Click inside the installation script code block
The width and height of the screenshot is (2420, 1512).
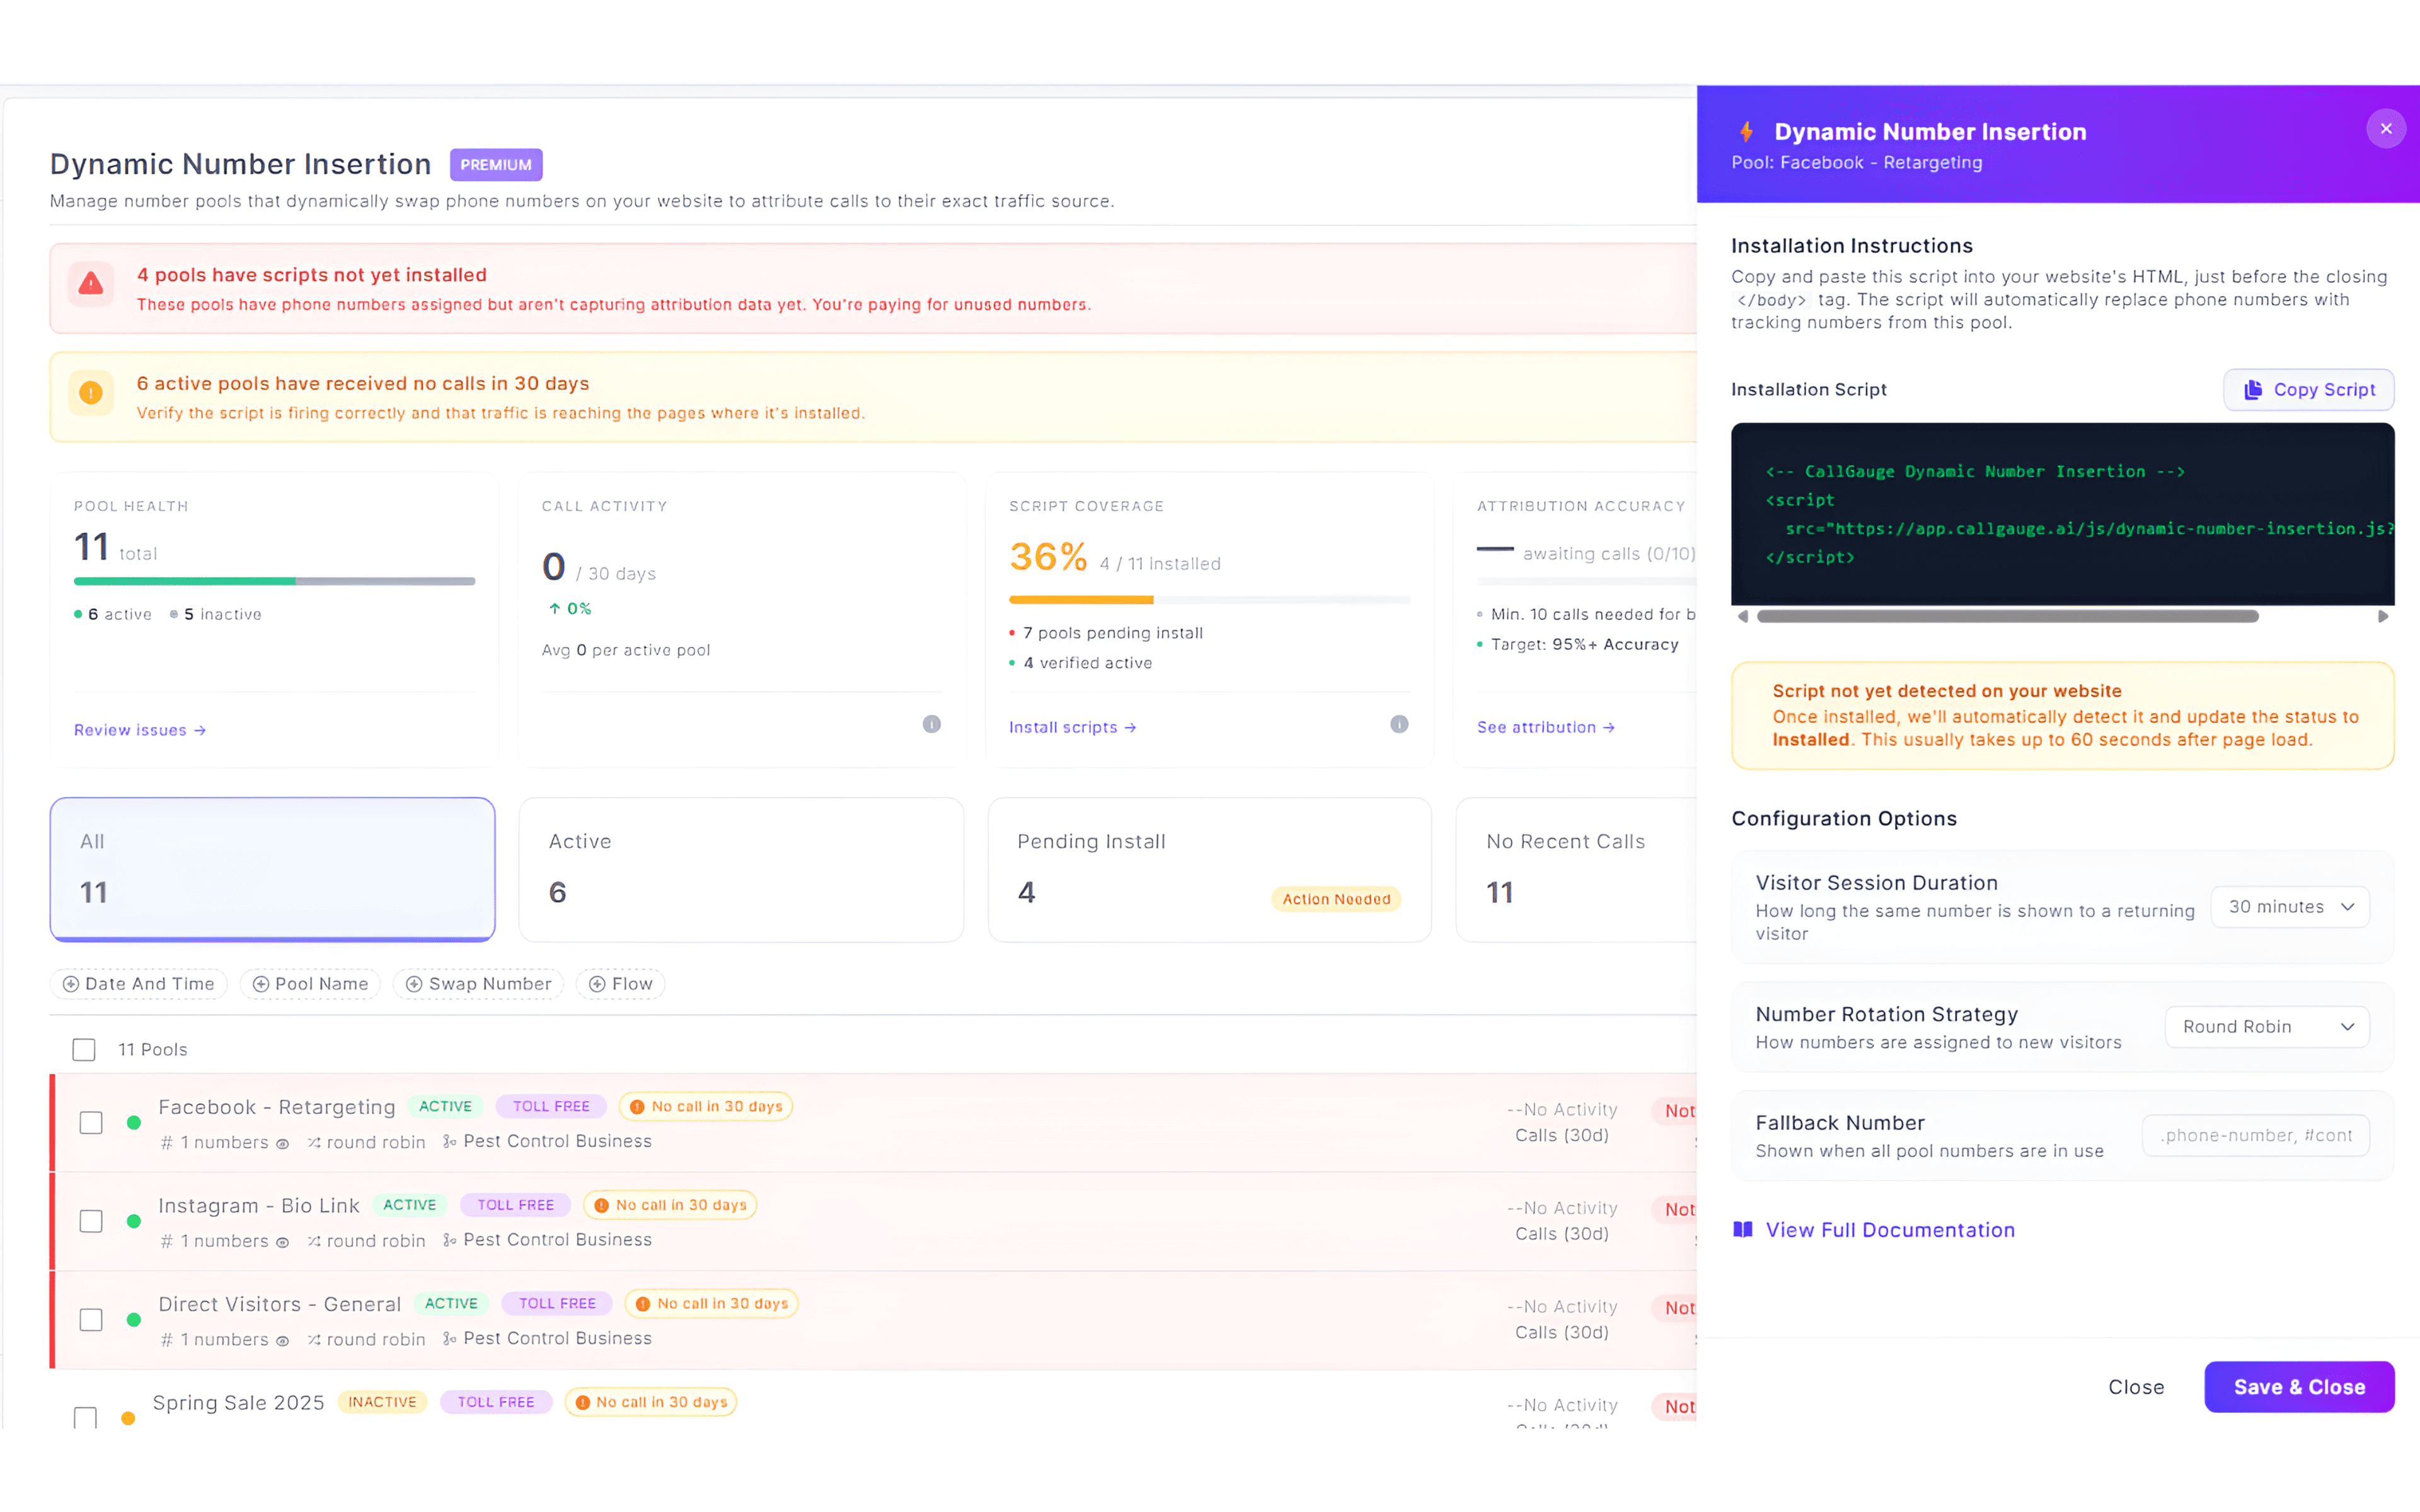(x=2062, y=514)
